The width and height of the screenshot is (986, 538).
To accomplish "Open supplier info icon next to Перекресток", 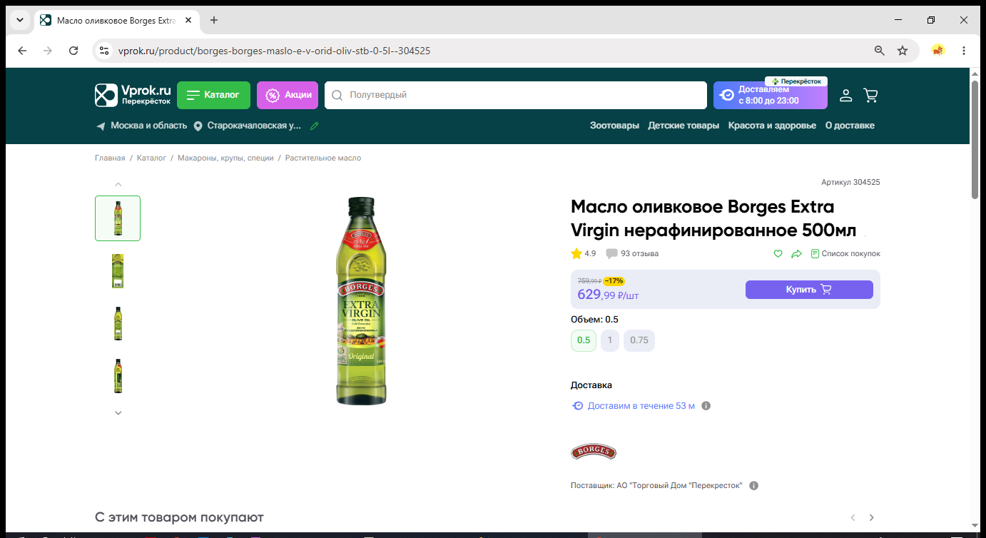I will (x=754, y=486).
